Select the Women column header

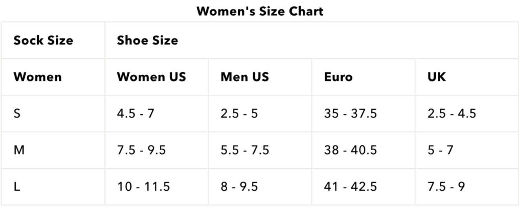tap(38, 77)
